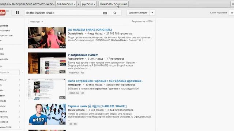
Task: Open target language dropdown русский
Action: [x=88, y=4]
